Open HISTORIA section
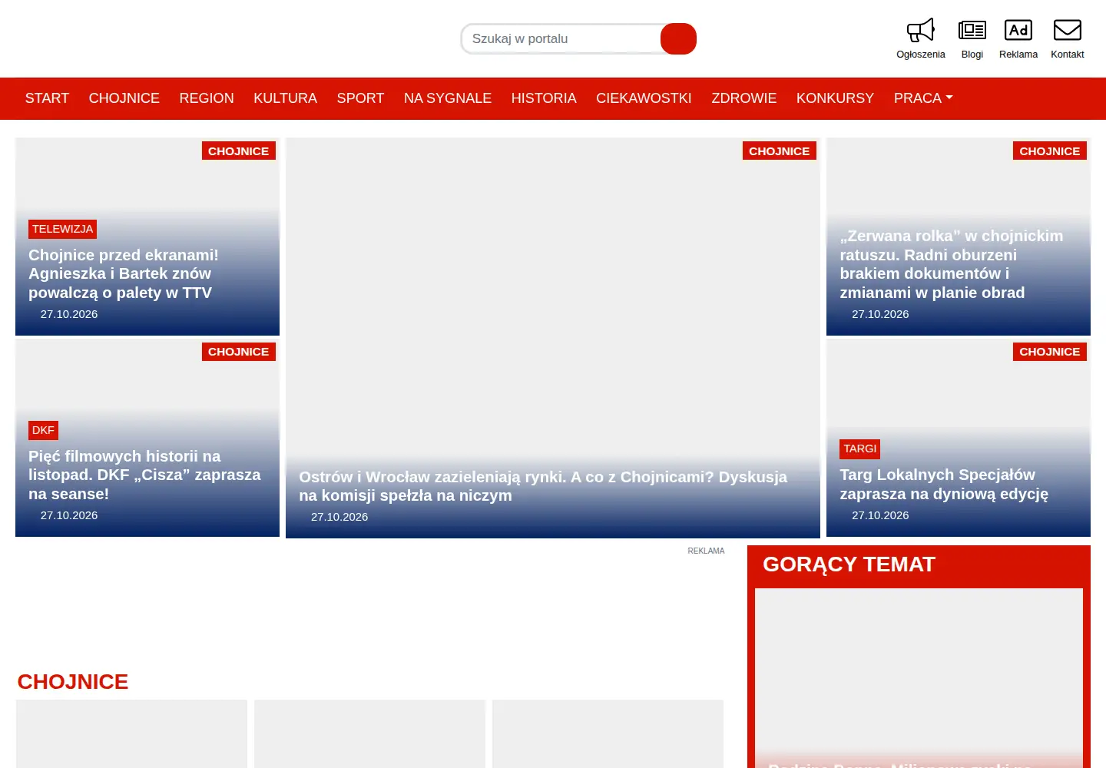The image size is (1106, 768). click(544, 98)
